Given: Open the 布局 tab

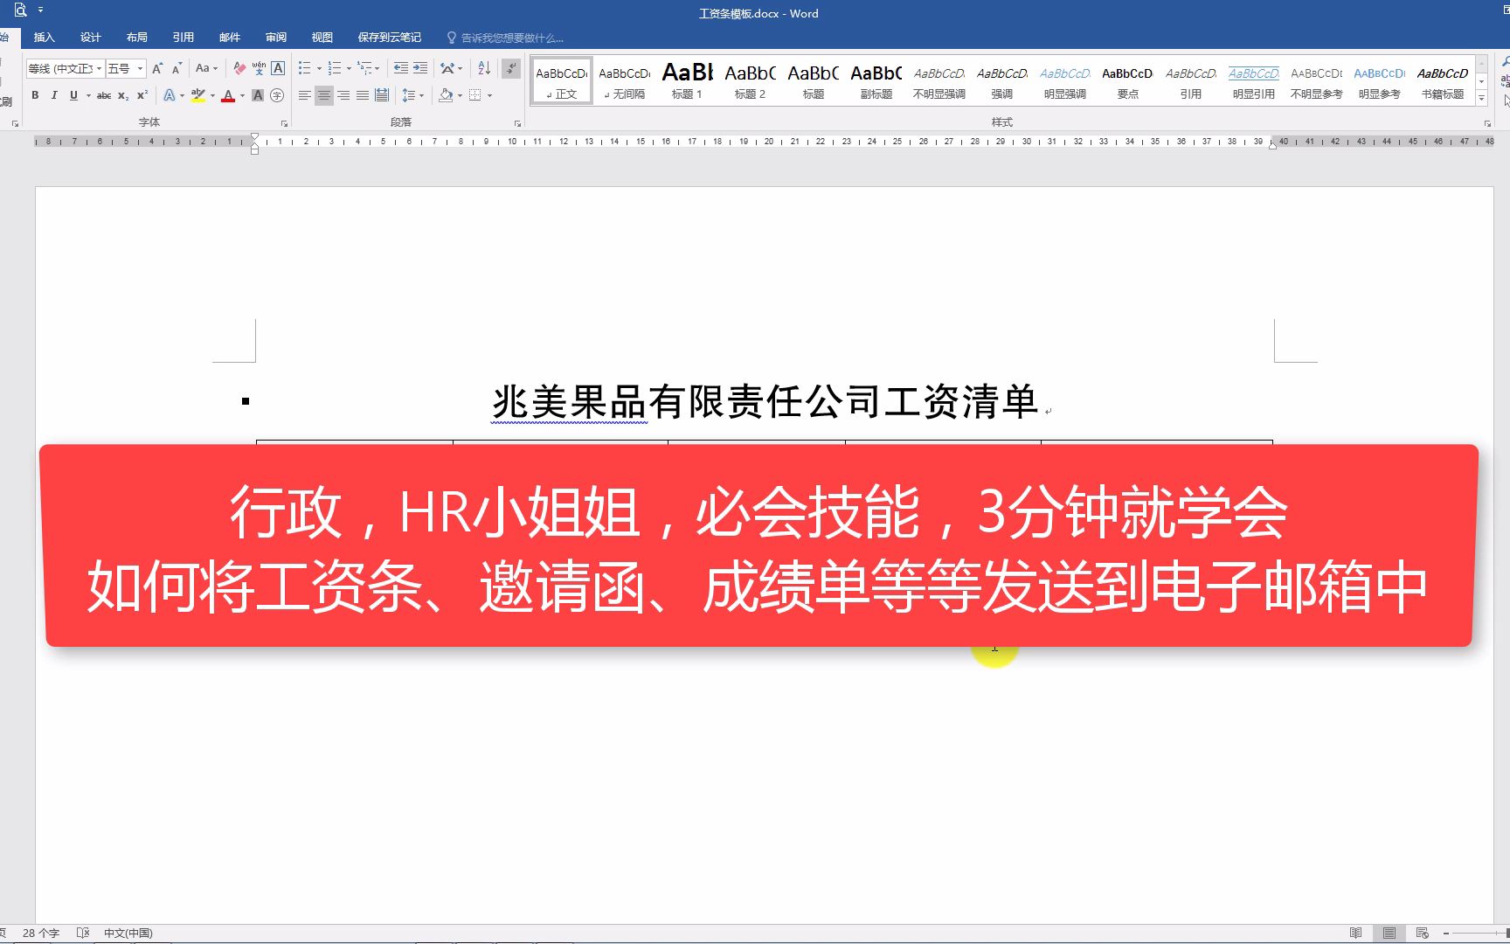Looking at the screenshot, I should (137, 38).
